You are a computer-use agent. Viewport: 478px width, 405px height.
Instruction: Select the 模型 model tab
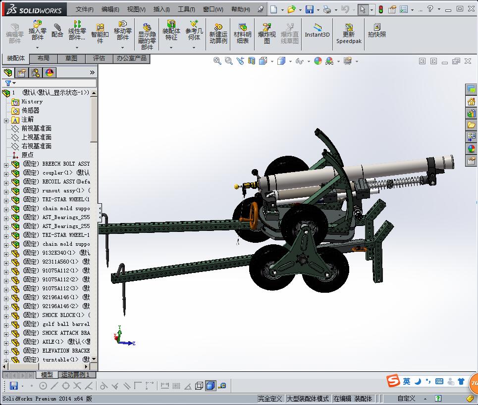[47, 374]
